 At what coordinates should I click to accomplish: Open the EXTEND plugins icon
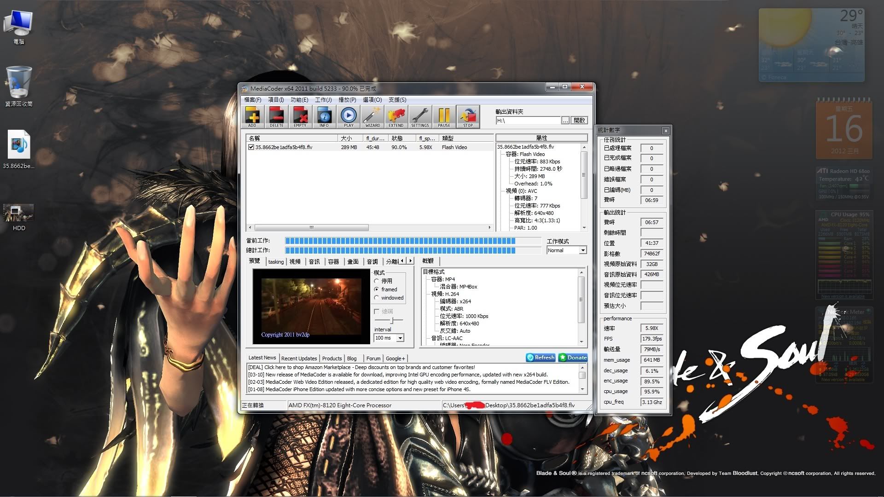(396, 116)
